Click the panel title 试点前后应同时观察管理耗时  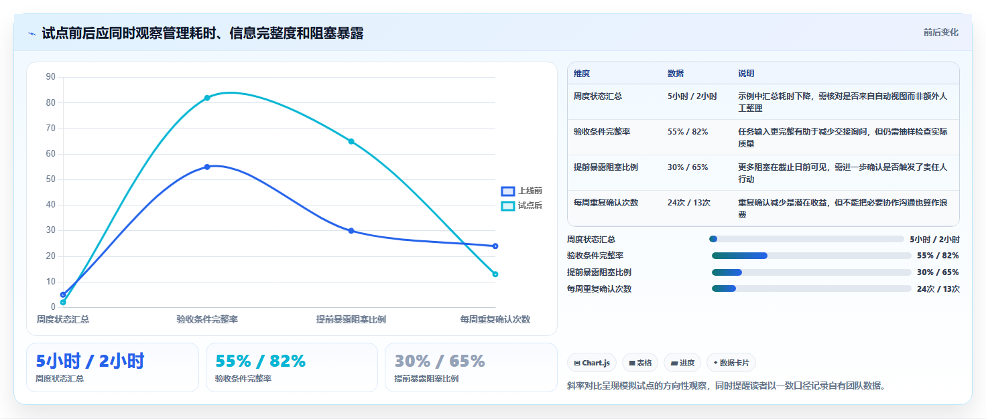click(x=202, y=33)
